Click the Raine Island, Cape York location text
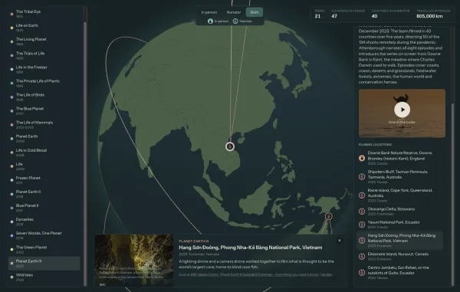This screenshot has width=460, height=292. [x=400, y=193]
